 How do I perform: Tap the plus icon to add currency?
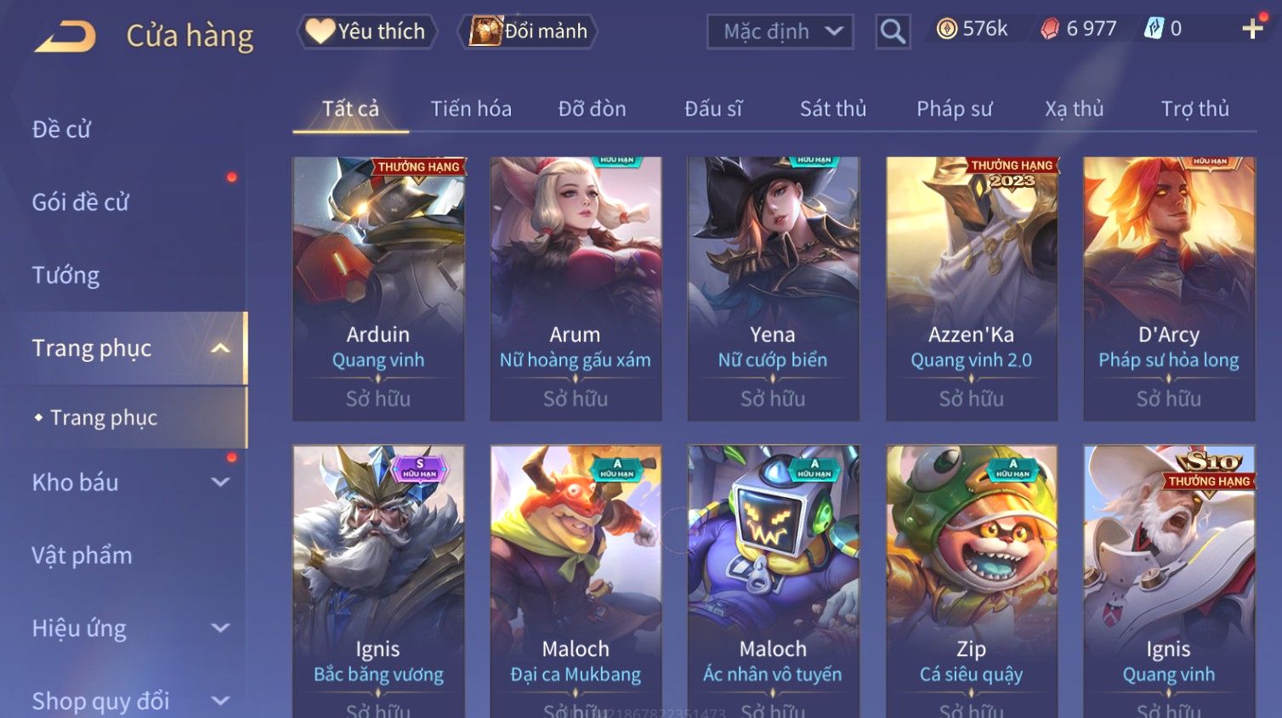click(x=1252, y=30)
